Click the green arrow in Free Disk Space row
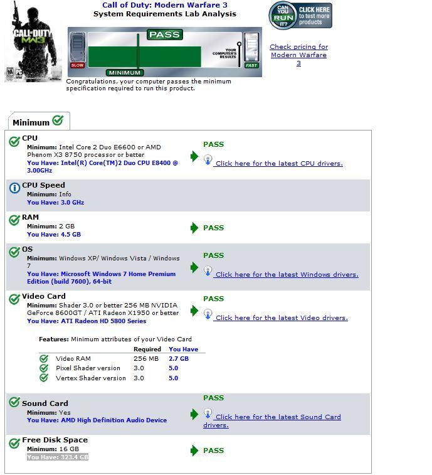Screen dimensions: 432x475 coord(194,451)
